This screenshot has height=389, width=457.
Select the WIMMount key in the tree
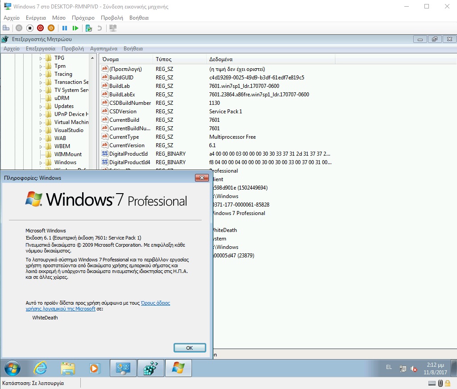coord(68,154)
